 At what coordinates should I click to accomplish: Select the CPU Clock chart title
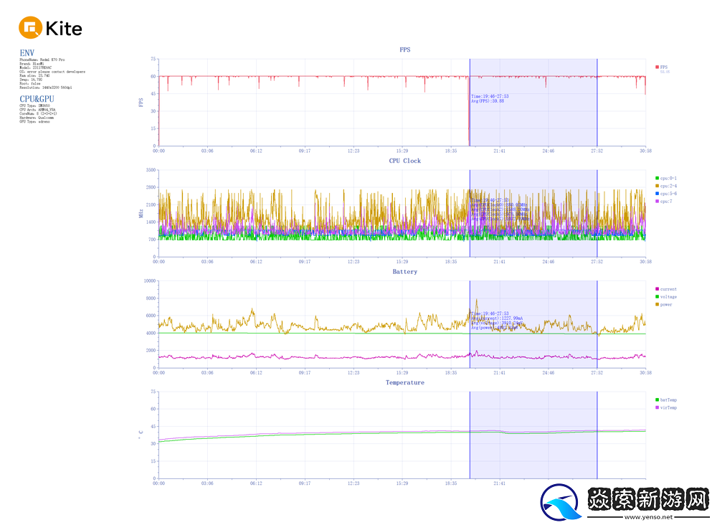(x=405, y=161)
